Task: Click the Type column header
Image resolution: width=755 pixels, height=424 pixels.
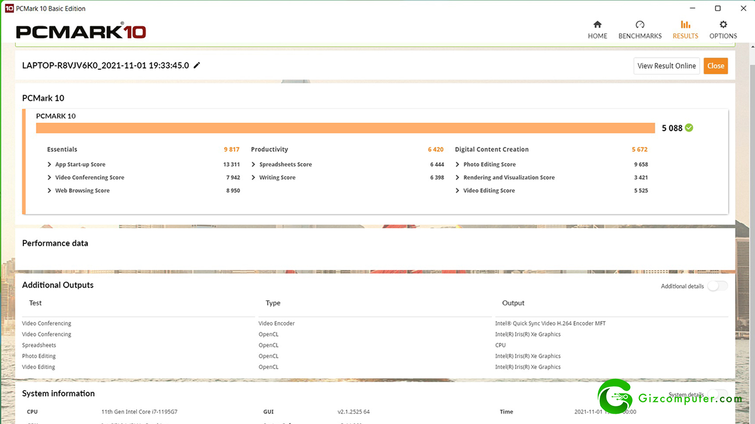Action: [273, 303]
